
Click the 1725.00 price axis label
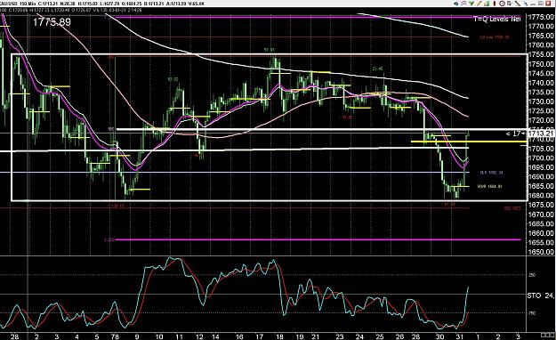point(541,111)
